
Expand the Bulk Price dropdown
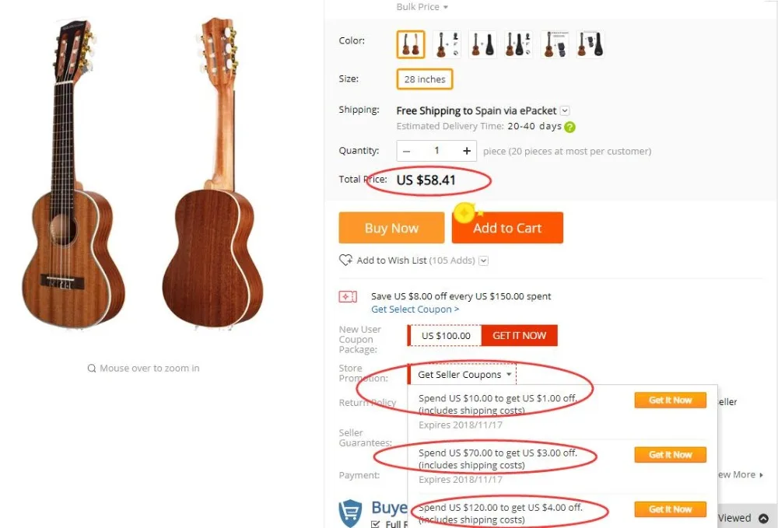pos(422,7)
